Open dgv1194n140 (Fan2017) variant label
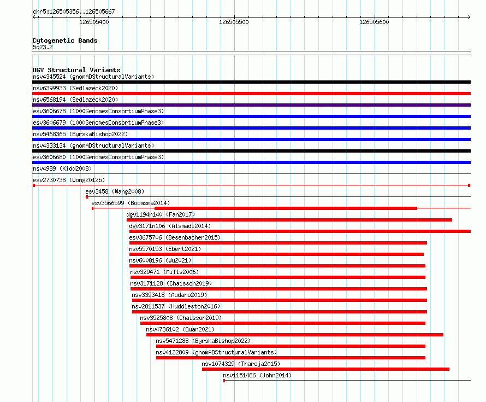This screenshot has height=402, width=486. (x=161, y=214)
